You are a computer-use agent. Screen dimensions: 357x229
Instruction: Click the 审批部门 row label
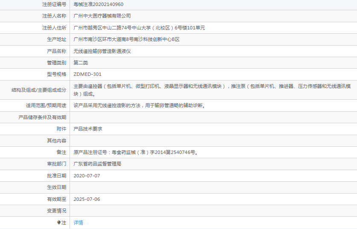[57, 164]
